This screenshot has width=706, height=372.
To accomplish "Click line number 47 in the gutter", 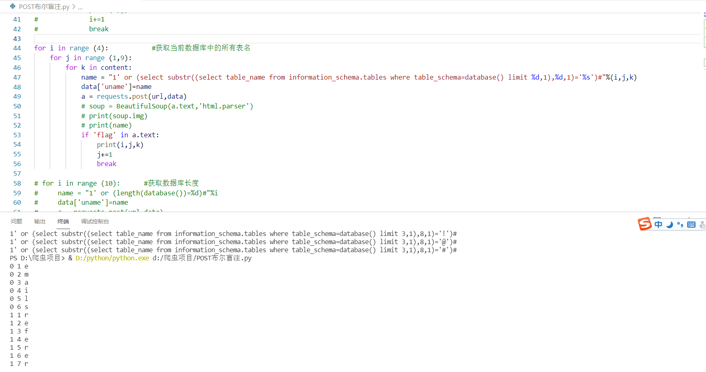I will click(x=17, y=78).
